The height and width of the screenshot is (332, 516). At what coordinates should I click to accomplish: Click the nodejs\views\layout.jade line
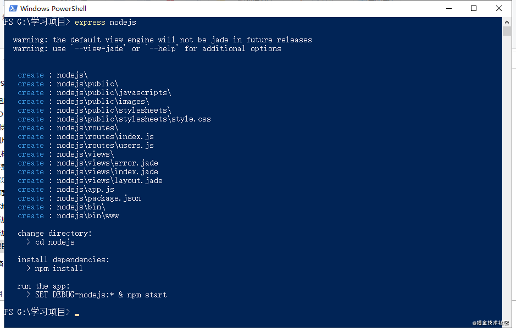tap(90, 181)
